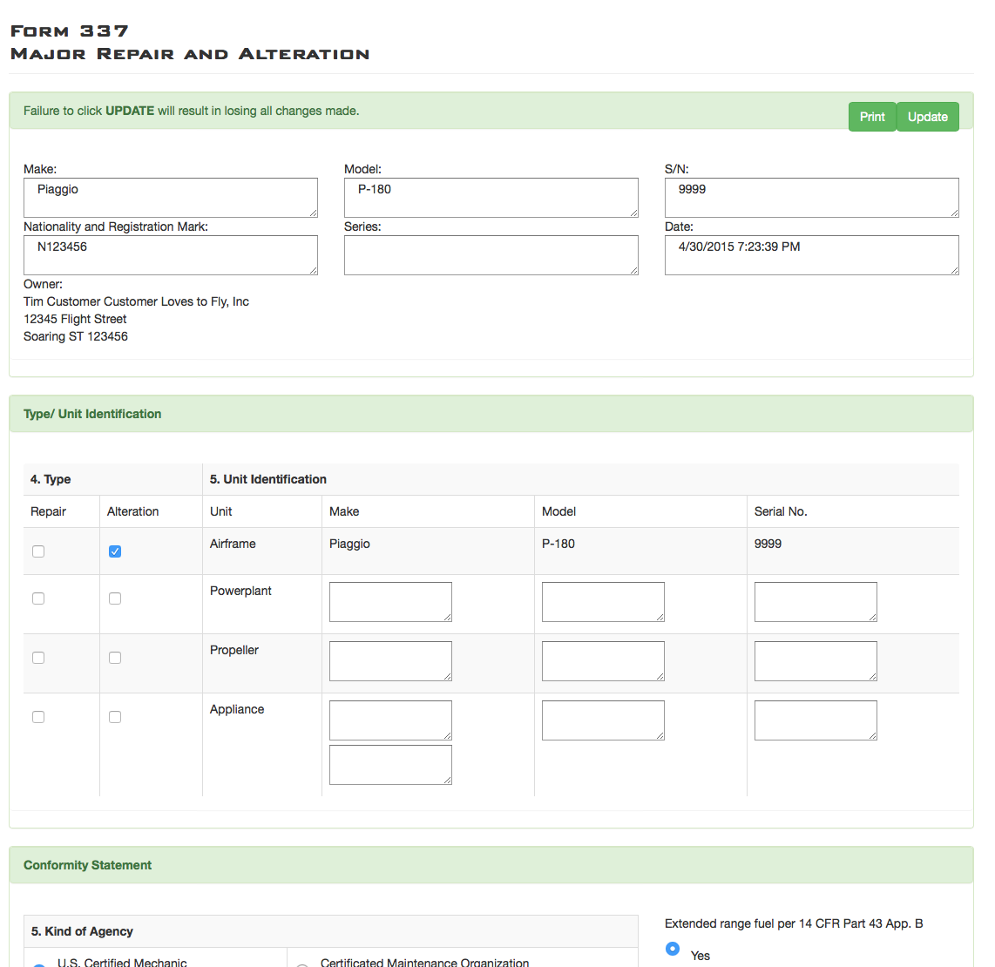Screen dimensions: 995x967
Task: Click the Airframe unit label
Action: pos(233,544)
